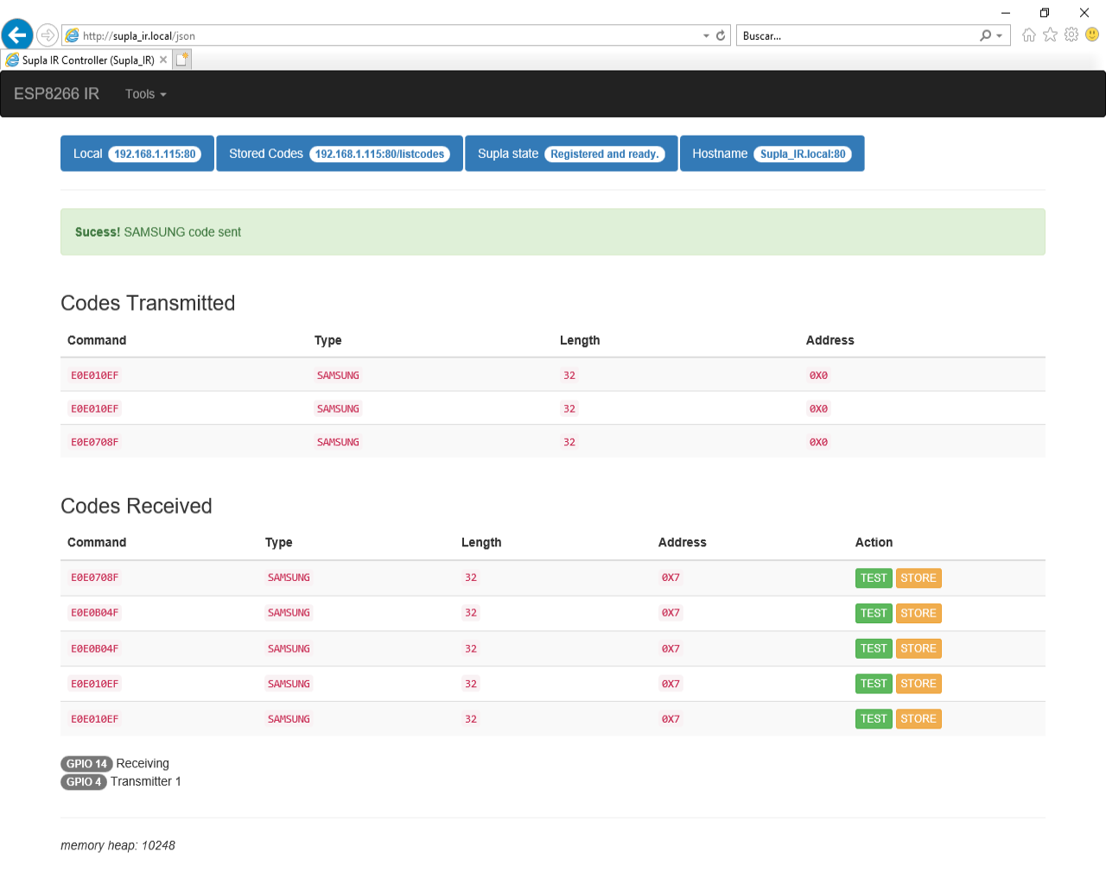Viewport: 1106px width, 884px height.
Task: Click the browser forward arrow button
Action: pos(48,35)
